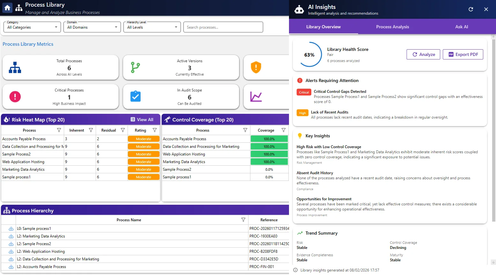Click the AI Insights robot icon

click(x=299, y=10)
